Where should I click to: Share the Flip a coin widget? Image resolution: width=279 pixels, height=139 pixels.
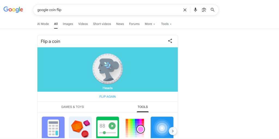170,41
